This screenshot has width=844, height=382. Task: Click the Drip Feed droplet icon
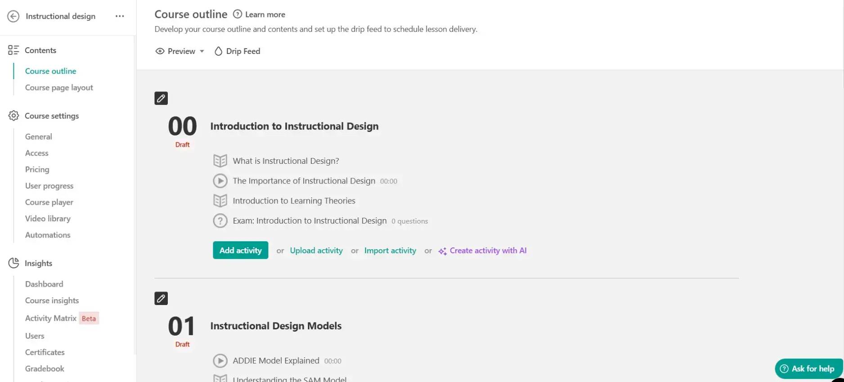[218, 51]
